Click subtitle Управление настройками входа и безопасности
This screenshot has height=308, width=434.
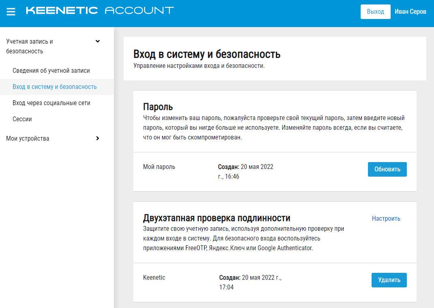point(199,66)
